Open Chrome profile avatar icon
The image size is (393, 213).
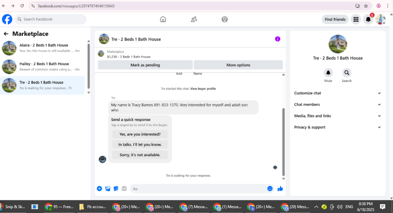click(x=379, y=6)
